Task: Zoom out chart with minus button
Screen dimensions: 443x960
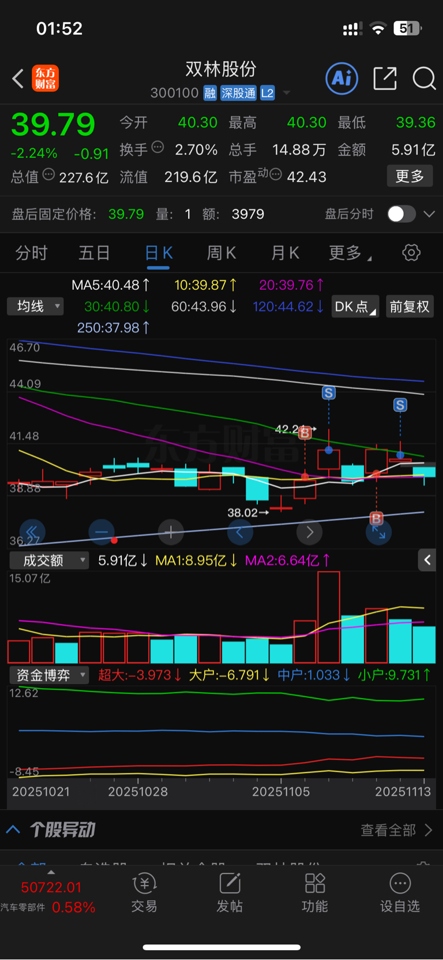Action: click(x=102, y=532)
